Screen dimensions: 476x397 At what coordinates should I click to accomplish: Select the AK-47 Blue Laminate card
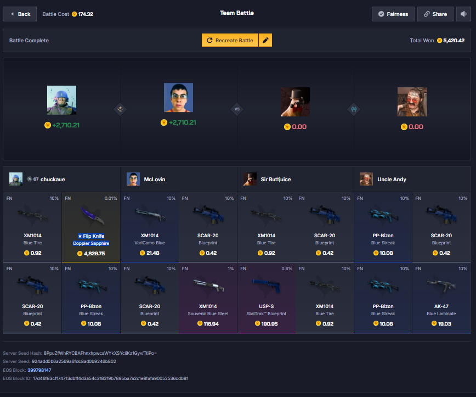click(x=441, y=298)
